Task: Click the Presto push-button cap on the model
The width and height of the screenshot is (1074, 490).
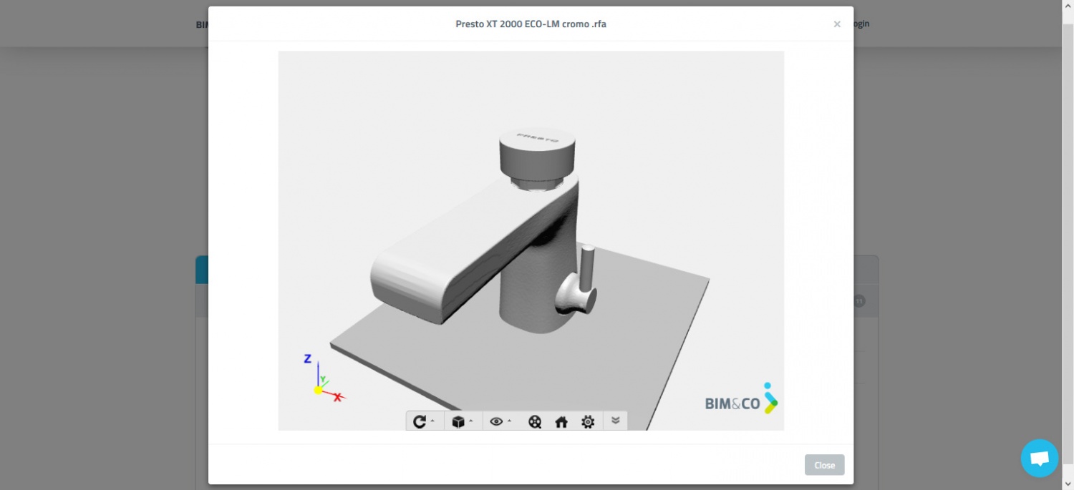Action: (537, 152)
